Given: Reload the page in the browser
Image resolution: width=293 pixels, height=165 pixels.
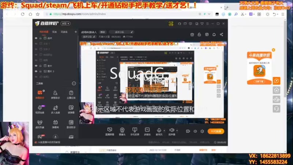Looking at the screenshot, I should [x=23, y=14].
